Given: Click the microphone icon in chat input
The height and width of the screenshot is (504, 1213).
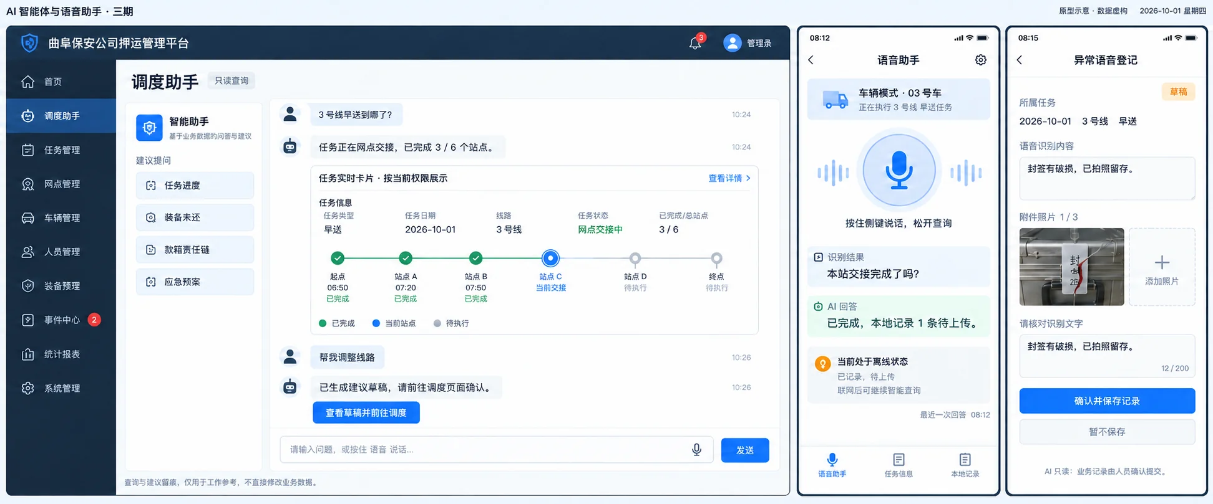Looking at the screenshot, I should coord(696,450).
